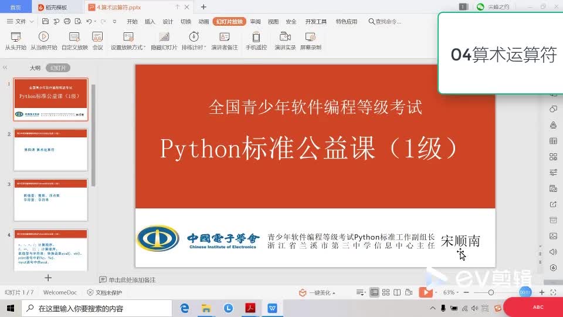Click the Meeting (会议) icon

tap(98, 41)
